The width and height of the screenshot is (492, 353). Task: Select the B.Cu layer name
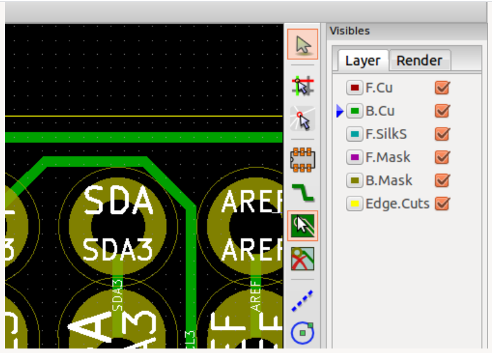pyautogui.click(x=380, y=111)
